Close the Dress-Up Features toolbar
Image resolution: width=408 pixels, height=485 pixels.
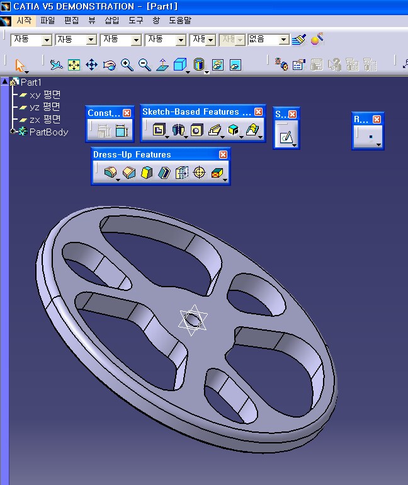pos(223,155)
